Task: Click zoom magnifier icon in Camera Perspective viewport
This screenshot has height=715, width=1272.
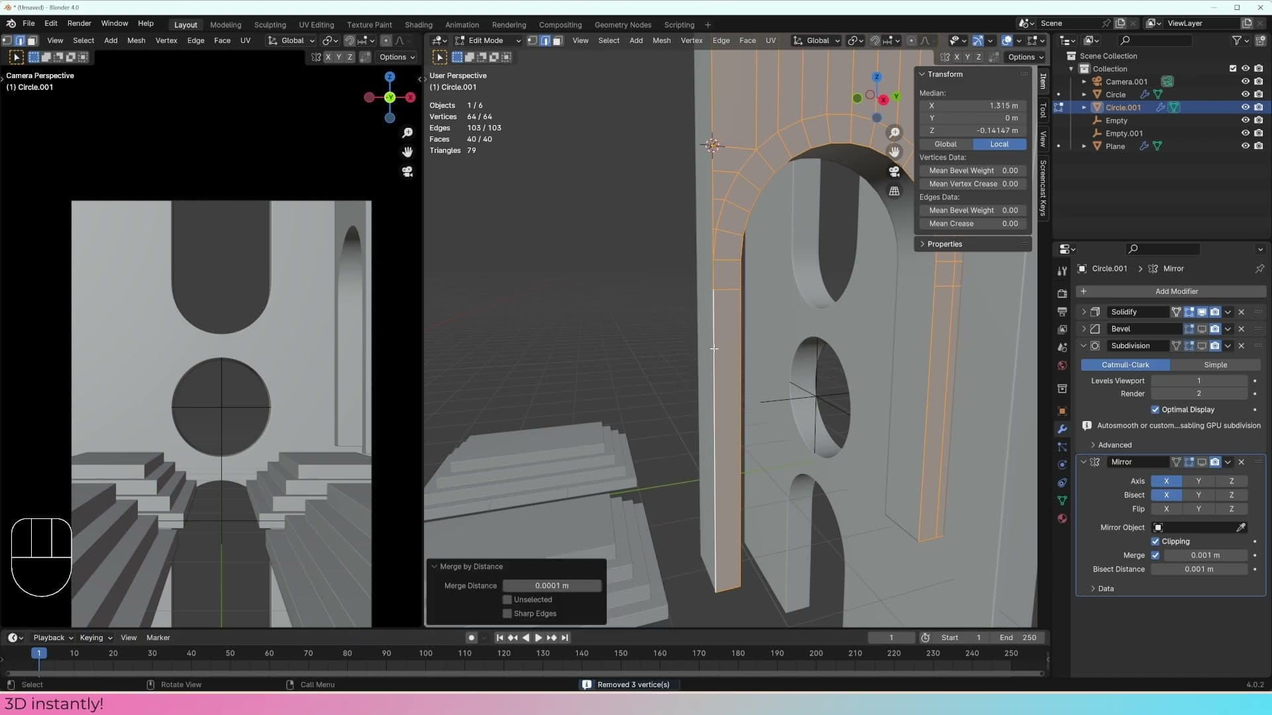Action: tap(407, 133)
